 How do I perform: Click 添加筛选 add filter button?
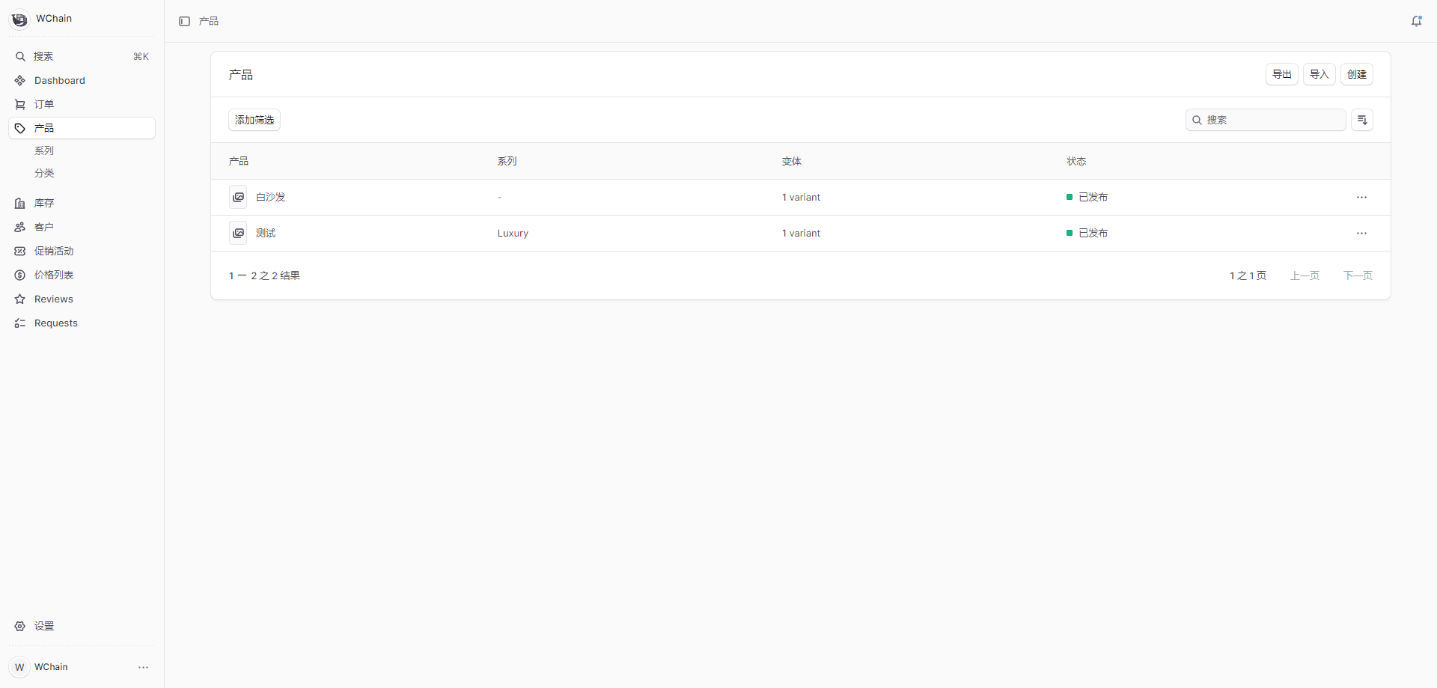point(254,120)
